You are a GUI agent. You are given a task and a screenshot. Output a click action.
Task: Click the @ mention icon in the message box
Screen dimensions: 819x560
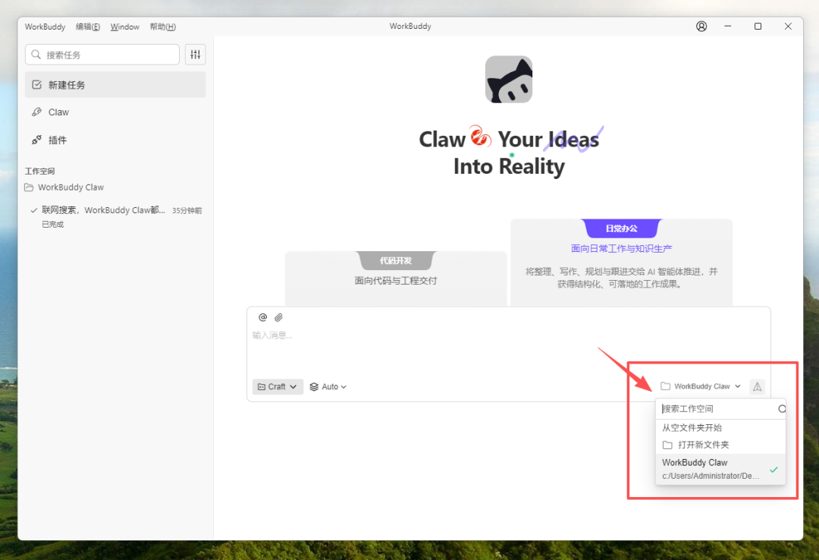pyautogui.click(x=262, y=317)
